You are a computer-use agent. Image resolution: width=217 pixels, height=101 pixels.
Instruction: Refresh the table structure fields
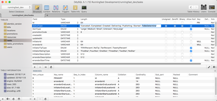pos(51,67)
